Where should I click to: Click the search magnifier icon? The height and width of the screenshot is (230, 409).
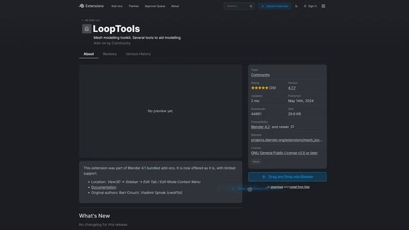coord(251,6)
